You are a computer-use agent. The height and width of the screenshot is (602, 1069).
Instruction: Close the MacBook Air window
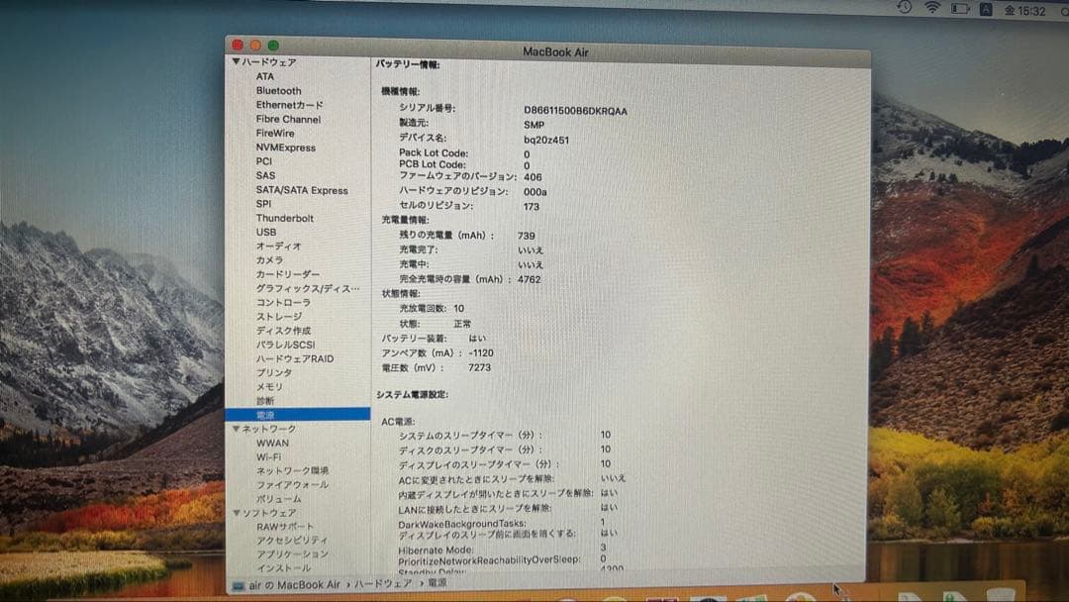click(x=238, y=45)
